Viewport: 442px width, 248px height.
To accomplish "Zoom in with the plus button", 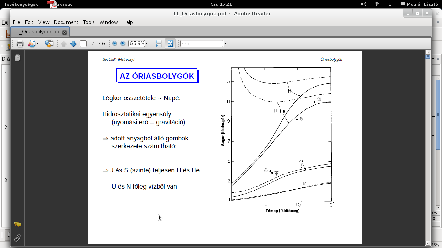I will pos(123,43).
